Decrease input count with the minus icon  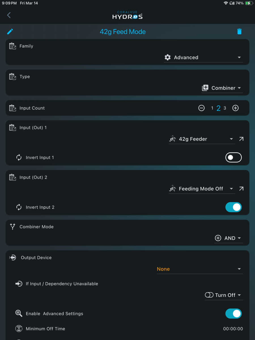[x=201, y=108]
